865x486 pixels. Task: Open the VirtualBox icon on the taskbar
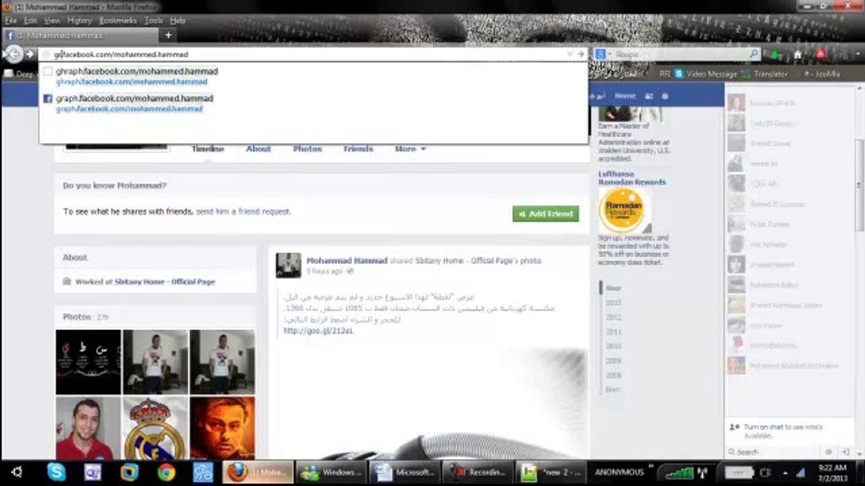point(129,472)
